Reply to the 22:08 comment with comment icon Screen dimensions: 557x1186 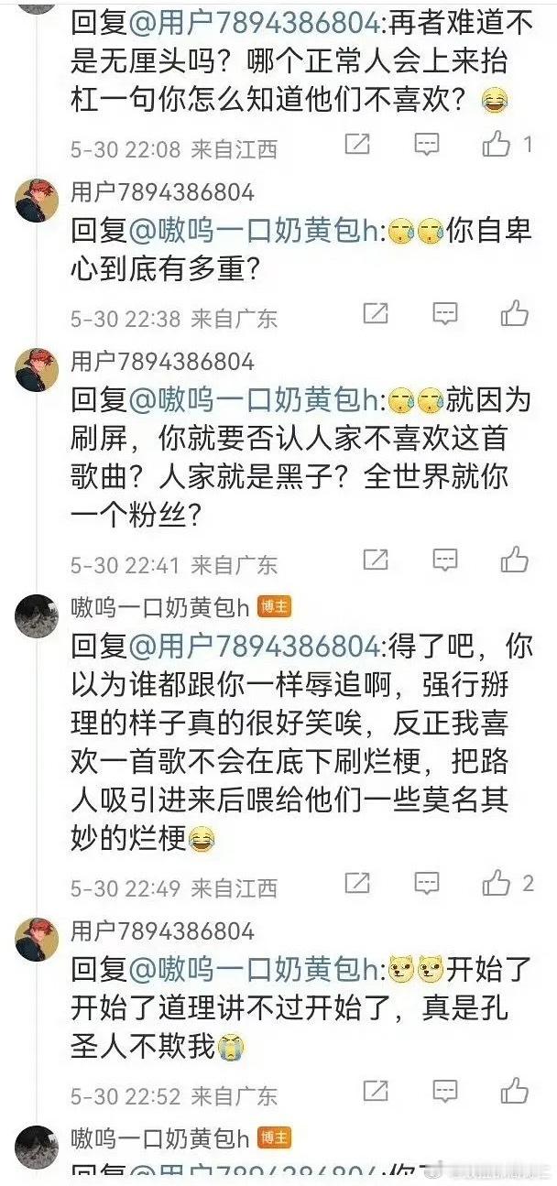(x=427, y=144)
